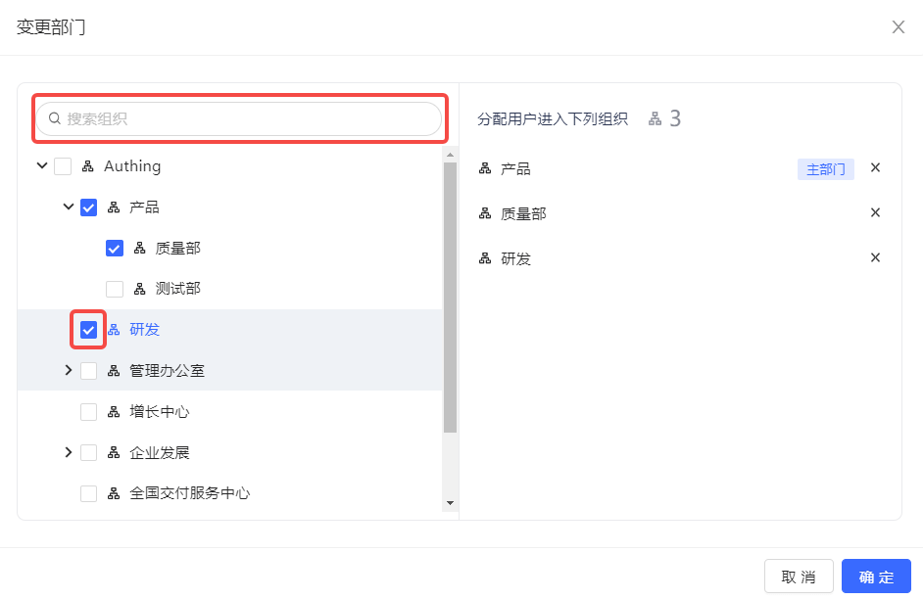Expand the 管理办公室 node
Image resolution: width=923 pixels, height=600 pixels.
(x=68, y=370)
